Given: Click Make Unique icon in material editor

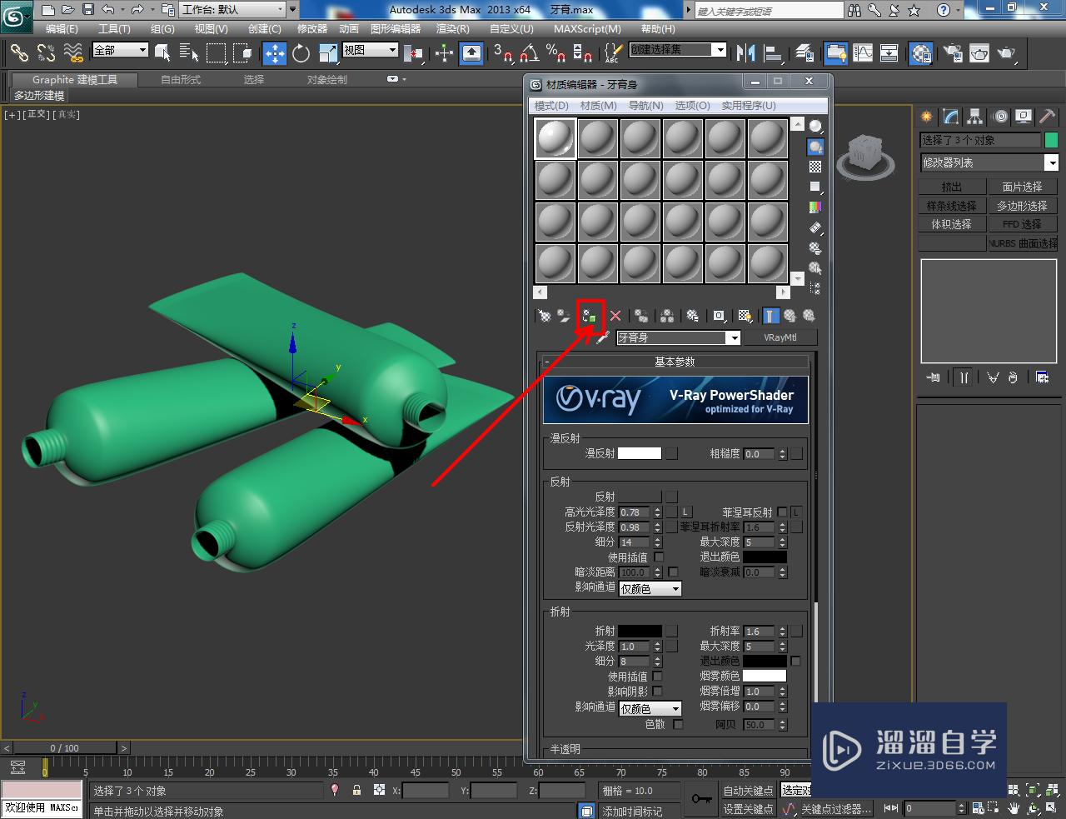Looking at the screenshot, I should coord(667,316).
